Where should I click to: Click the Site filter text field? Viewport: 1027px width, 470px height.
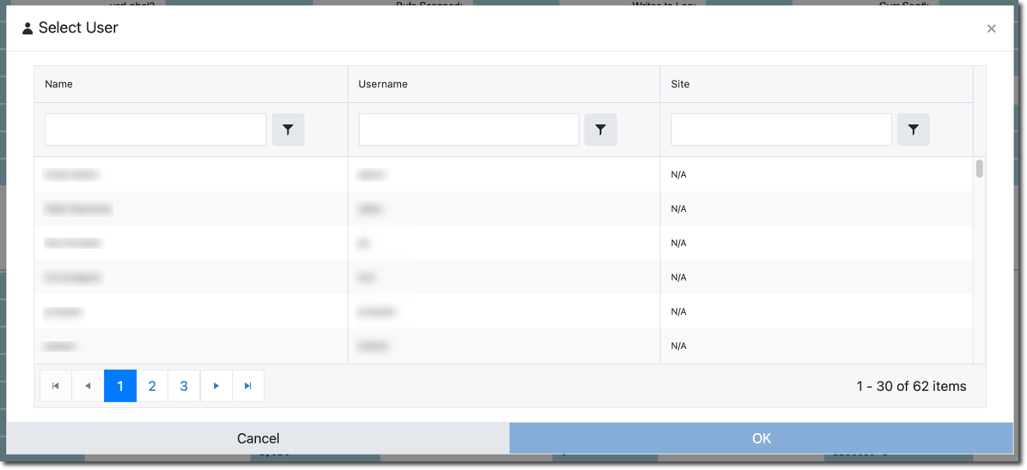[781, 130]
